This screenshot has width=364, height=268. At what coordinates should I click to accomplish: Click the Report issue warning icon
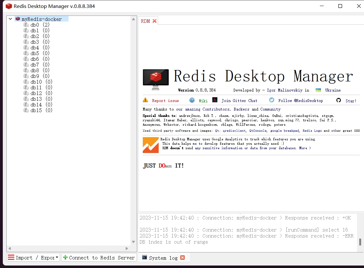coord(145,100)
